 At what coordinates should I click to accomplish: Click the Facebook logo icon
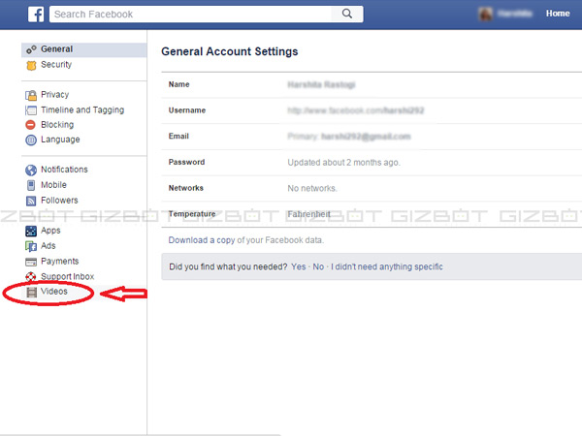click(x=35, y=14)
